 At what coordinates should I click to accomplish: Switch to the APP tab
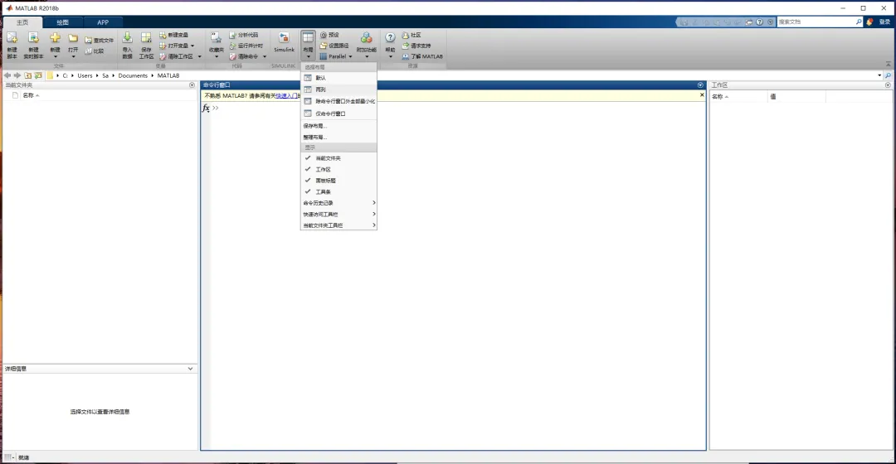tap(103, 22)
